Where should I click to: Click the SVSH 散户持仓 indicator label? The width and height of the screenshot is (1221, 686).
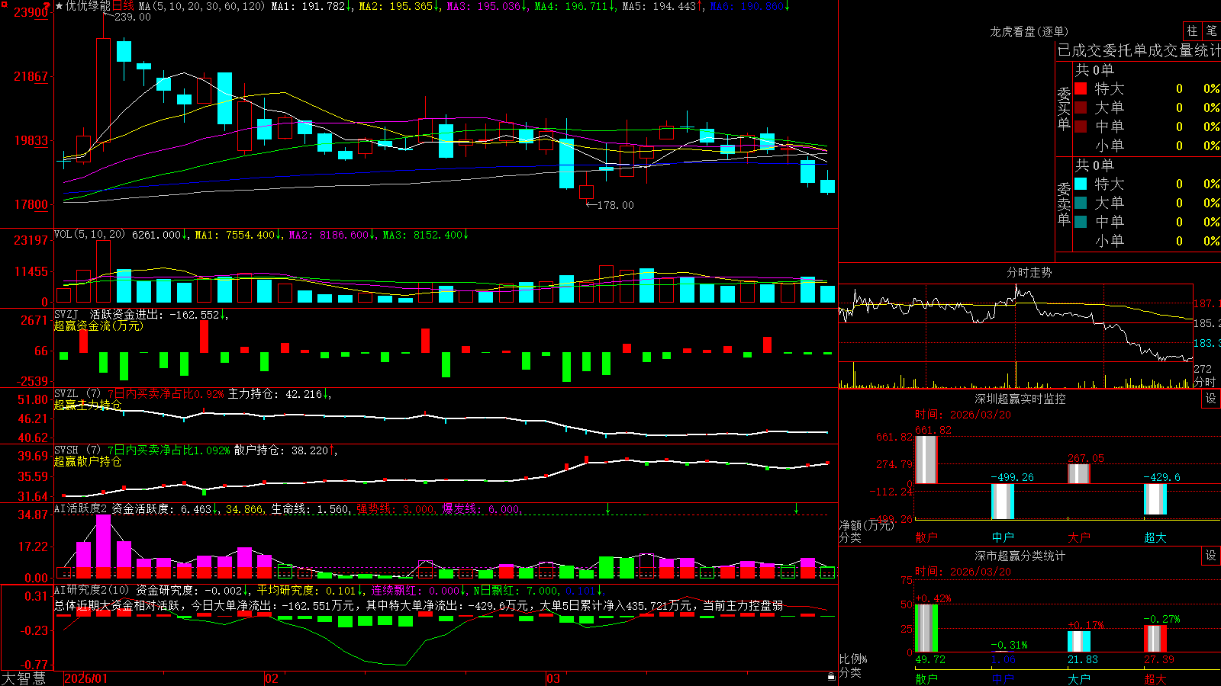(x=76, y=450)
